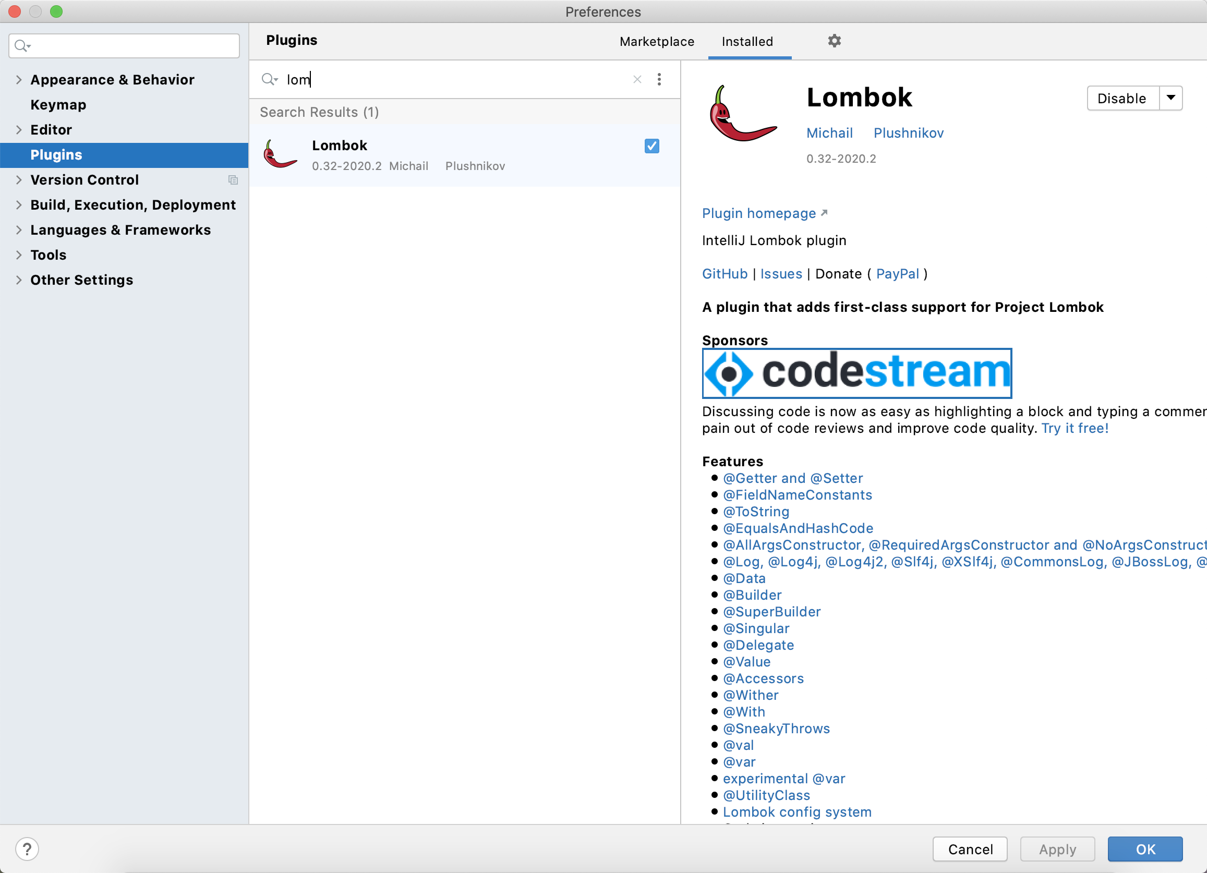This screenshot has height=873, width=1207.
Task: Click the plugins settings gear icon
Action: (x=834, y=41)
